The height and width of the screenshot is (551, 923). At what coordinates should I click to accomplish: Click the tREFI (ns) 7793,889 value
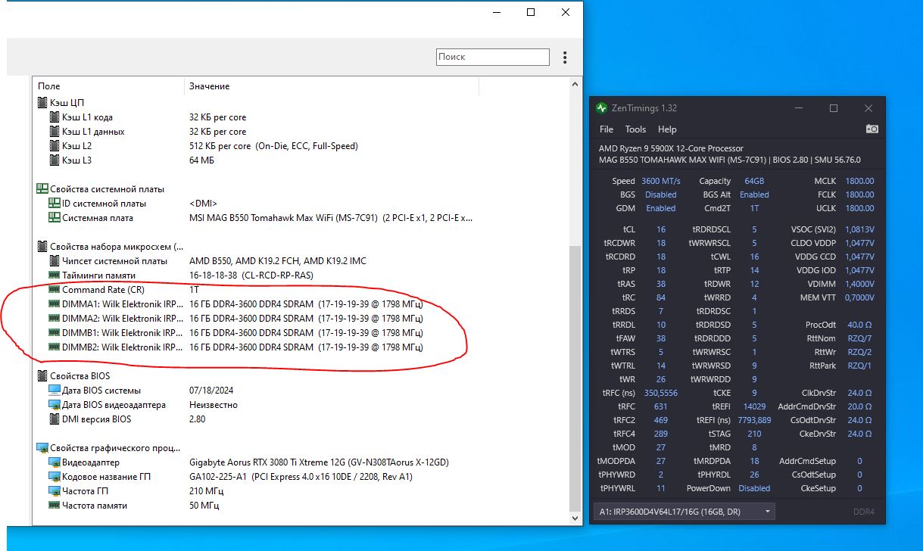[754, 420]
